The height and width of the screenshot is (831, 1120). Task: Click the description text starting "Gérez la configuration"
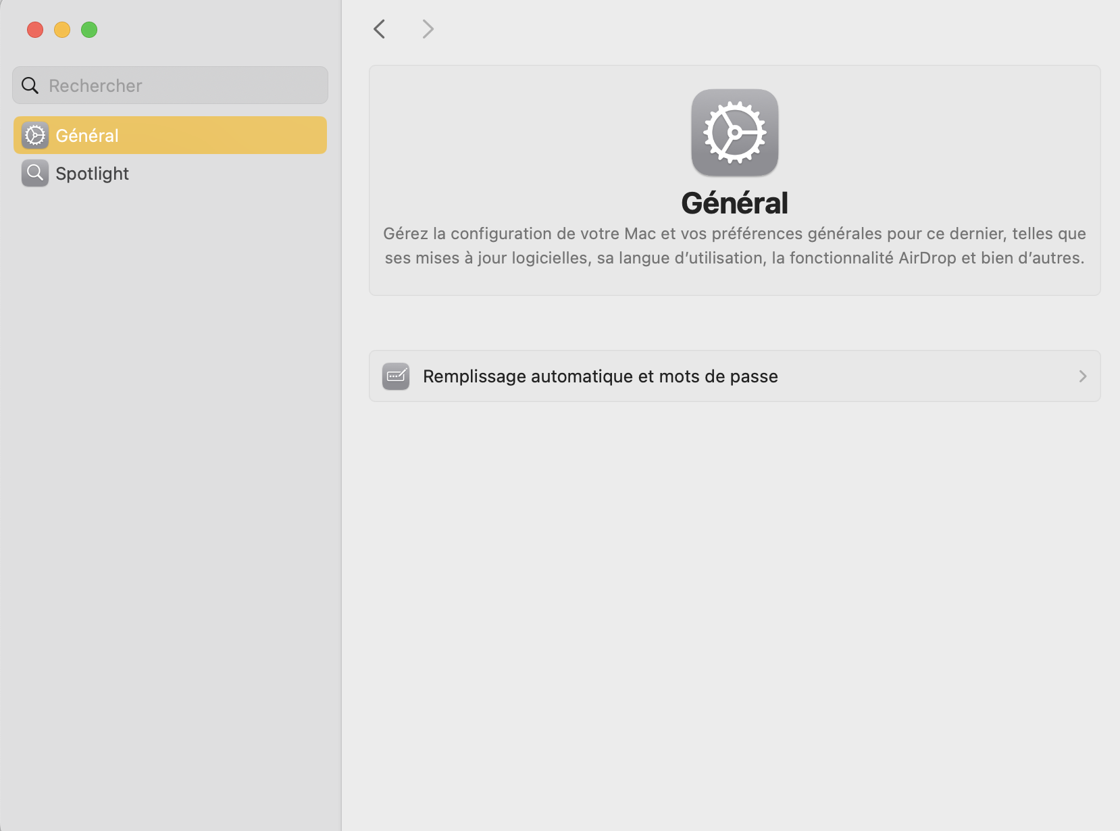pos(735,246)
